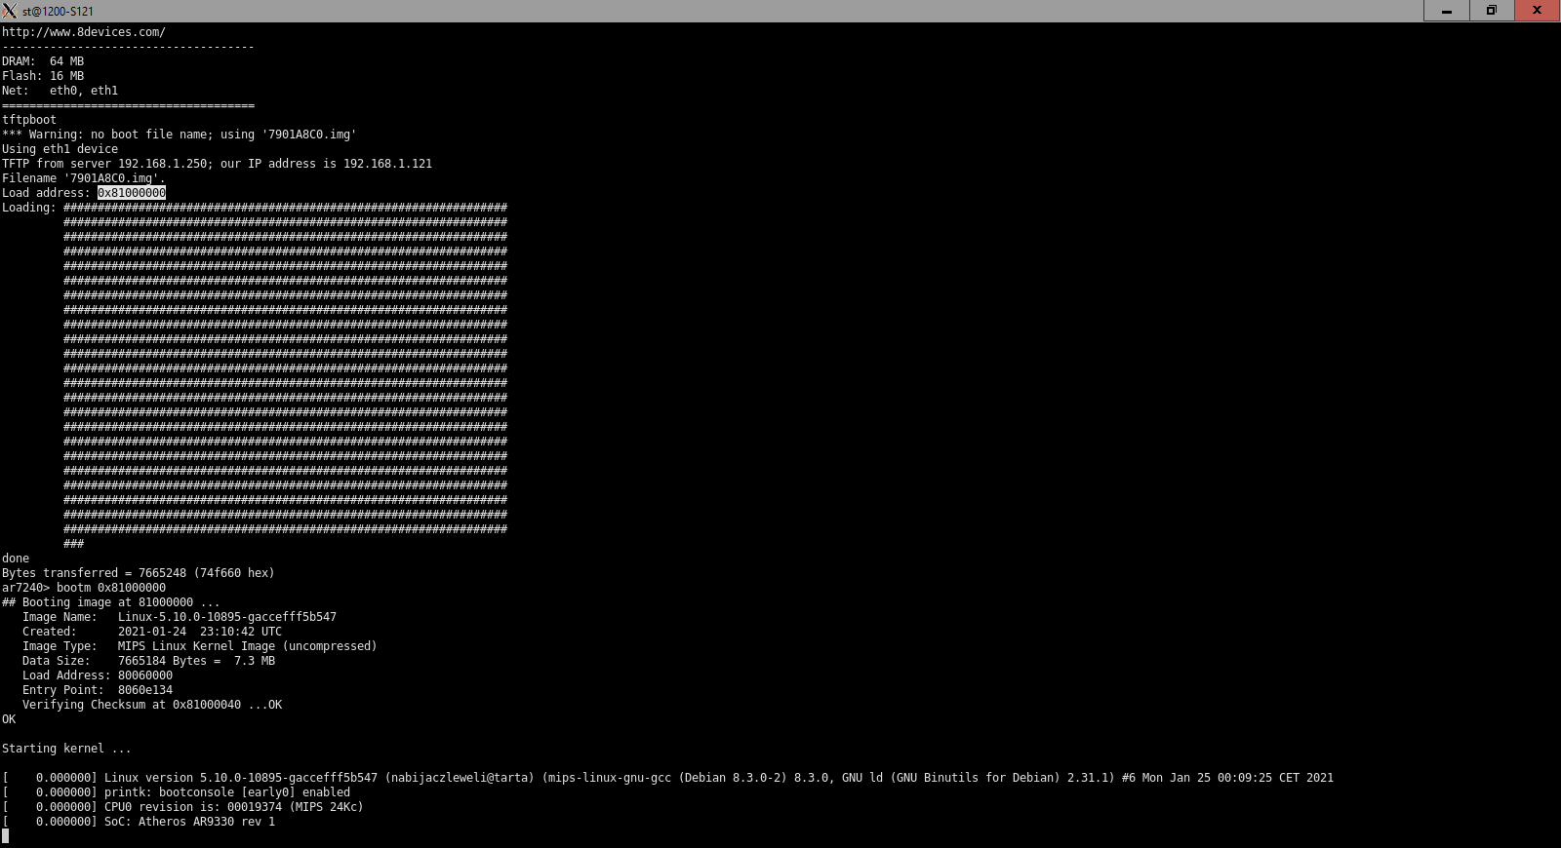Image resolution: width=1561 pixels, height=848 pixels.
Task: Minimize the terminal window
Action: [1447, 11]
